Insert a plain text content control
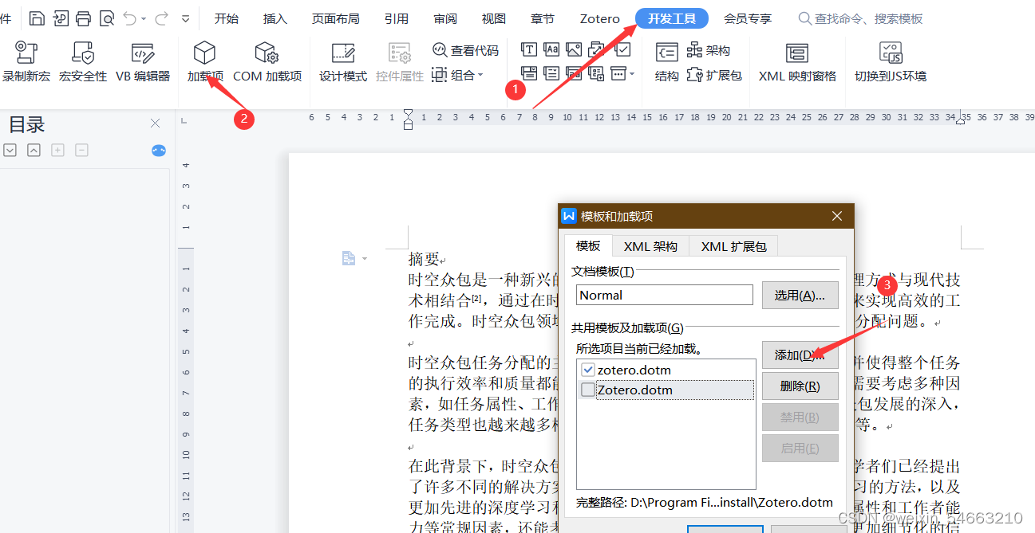Image resolution: width=1035 pixels, height=533 pixels. click(x=529, y=49)
